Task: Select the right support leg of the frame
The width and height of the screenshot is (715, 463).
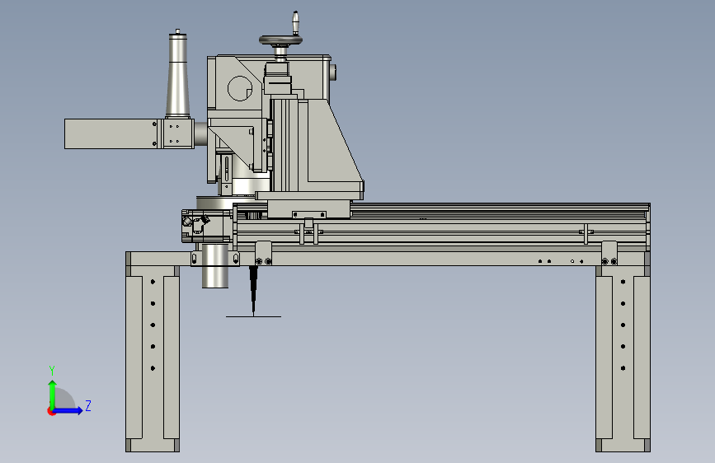Action: click(623, 358)
